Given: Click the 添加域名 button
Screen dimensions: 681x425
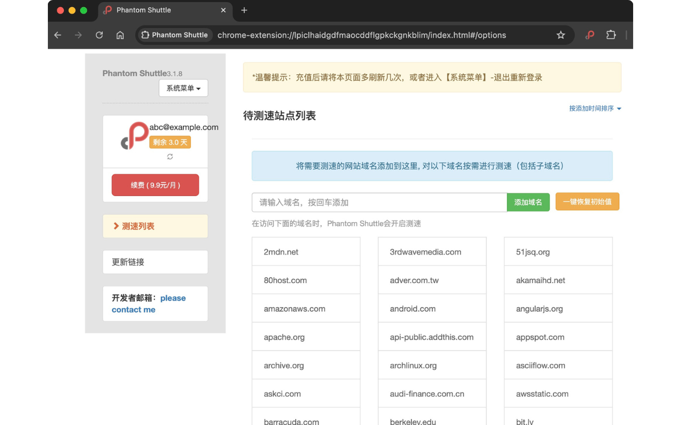Looking at the screenshot, I should click(x=528, y=202).
